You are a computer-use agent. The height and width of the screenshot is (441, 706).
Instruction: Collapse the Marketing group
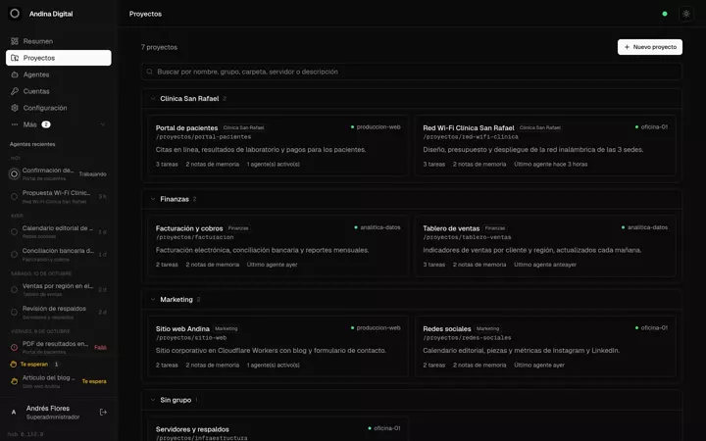[153, 299]
